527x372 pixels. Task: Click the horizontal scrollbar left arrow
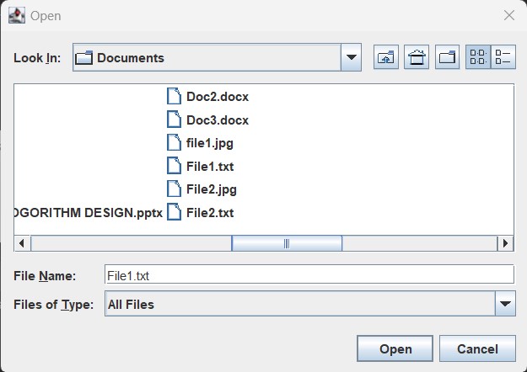click(22, 243)
